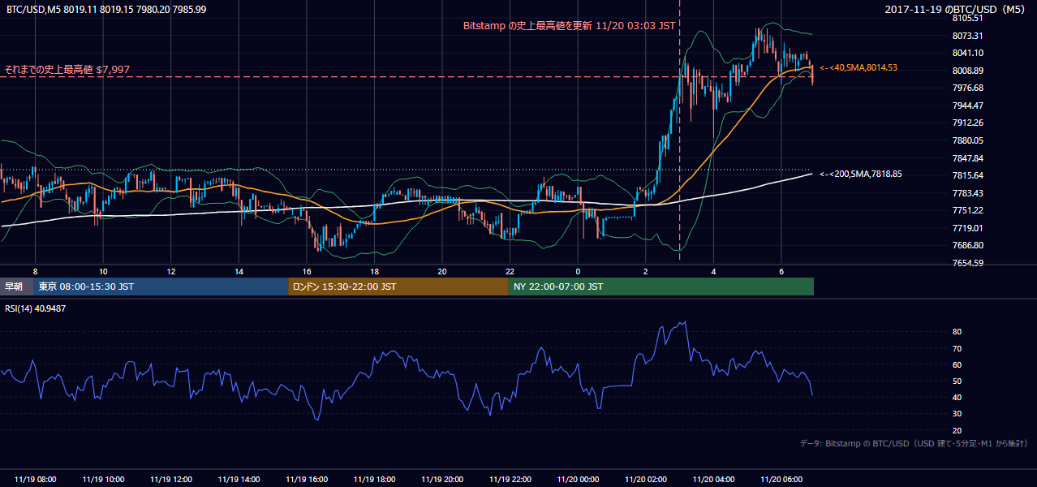Select the 東京 08:00-15:30 JST session bar
Viewport: 1037px width, 487px height.
pos(161,287)
